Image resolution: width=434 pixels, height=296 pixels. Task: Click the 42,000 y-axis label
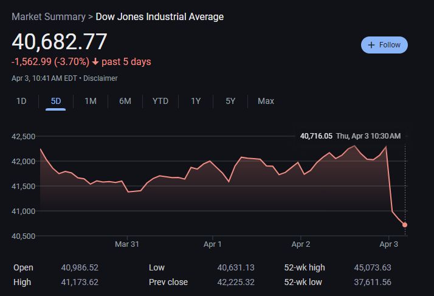pyautogui.click(x=23, y=162)
